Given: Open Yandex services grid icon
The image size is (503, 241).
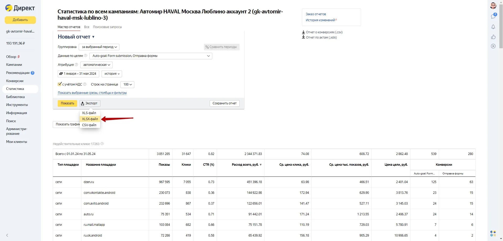Looking at the screenshot, I should coord(493,233).
